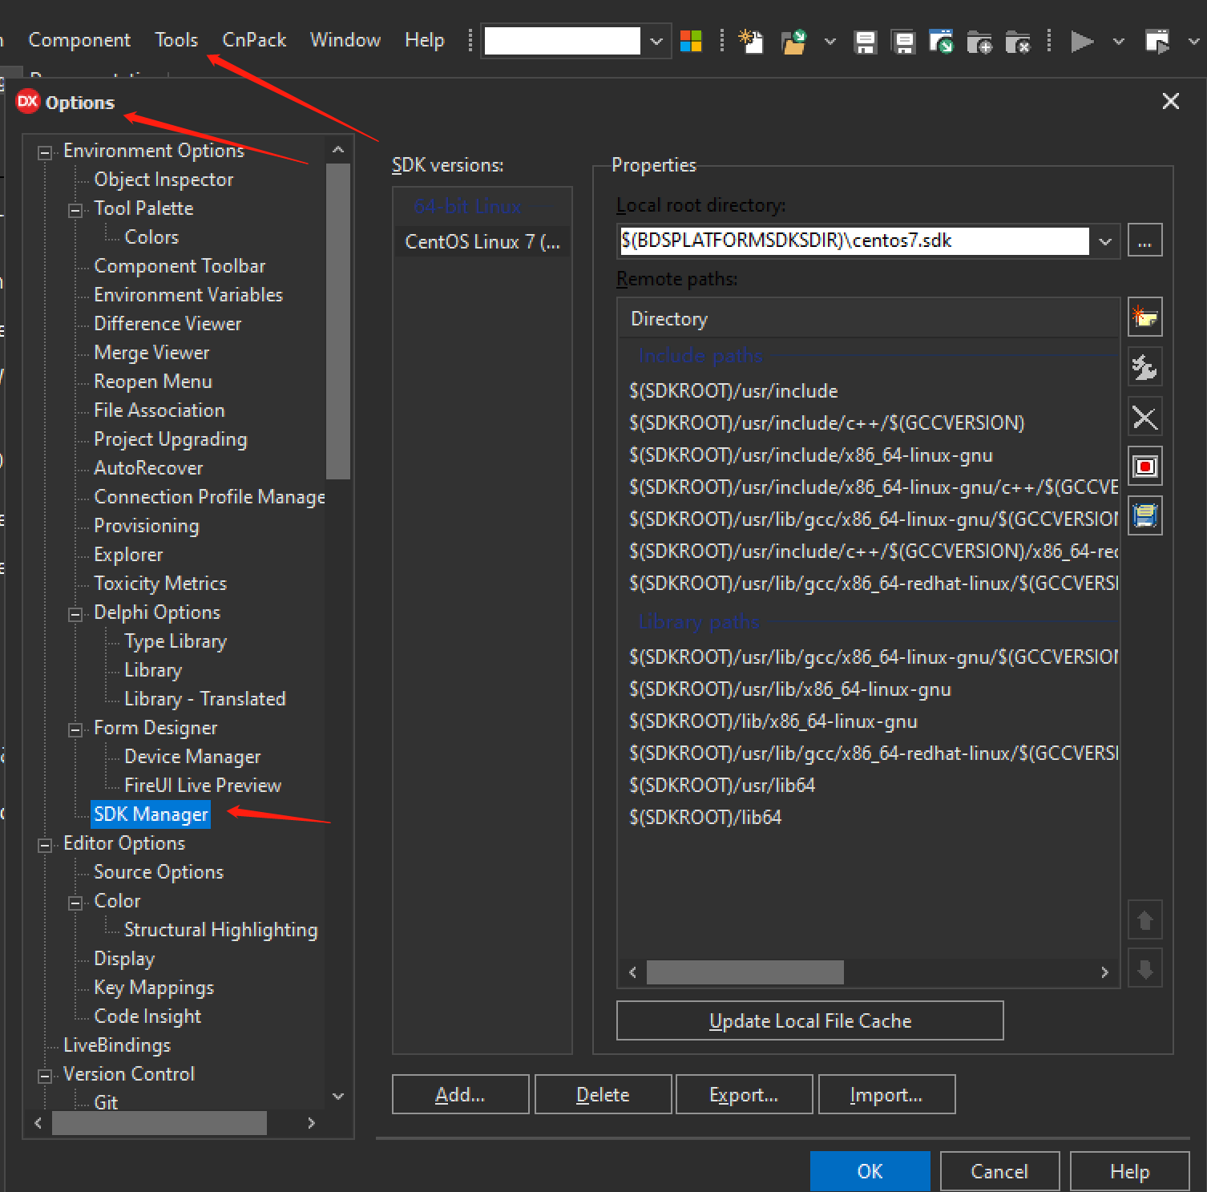Click the remote paths horizontal scrollbar thumb

click(x=745, y=972)
